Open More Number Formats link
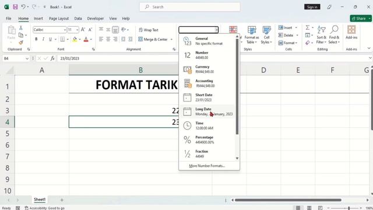The width and height of the screenshot is (373, 210). pos(207,166)
